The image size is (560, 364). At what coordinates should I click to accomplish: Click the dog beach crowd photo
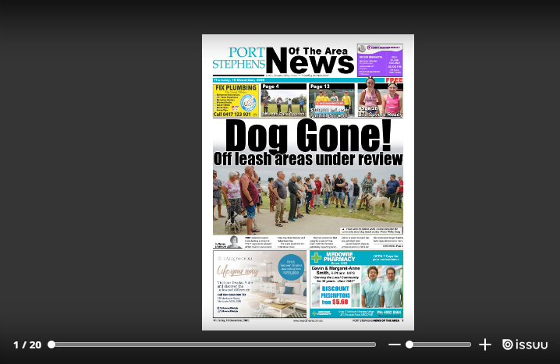click(308, 200)
